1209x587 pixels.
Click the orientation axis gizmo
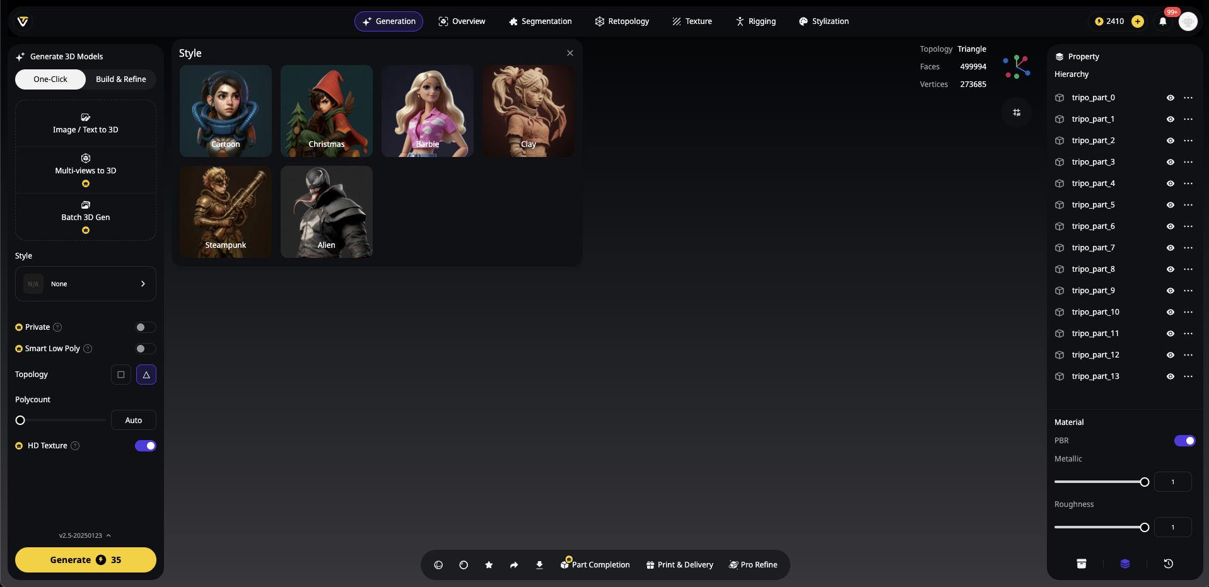1017,66
